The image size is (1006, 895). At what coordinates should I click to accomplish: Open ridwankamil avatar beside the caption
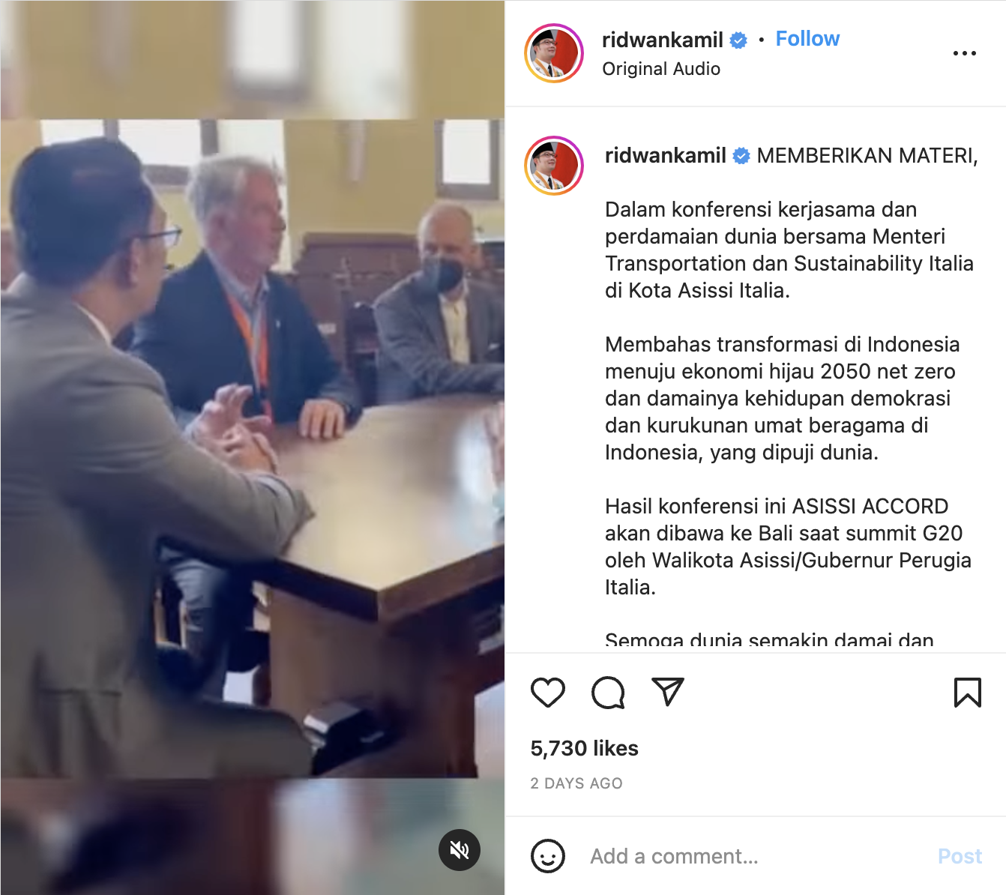click(554, 166)
